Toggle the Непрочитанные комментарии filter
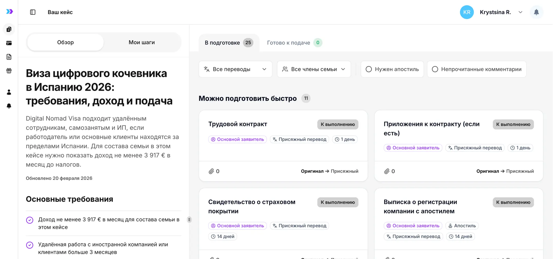This screenshot has width=553, height=259. pyautogui.click(x=477, y=69)
